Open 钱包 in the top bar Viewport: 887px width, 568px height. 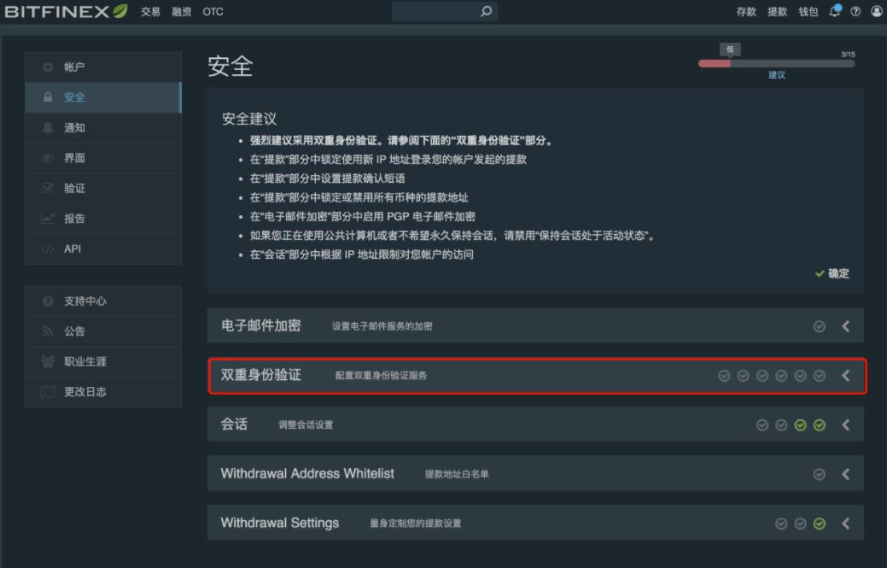(808, 11)
